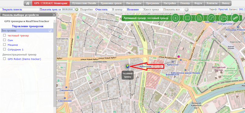Image resolution: width=245 pixels, height=113 pixels.
Task: Click the chain link share icon
Action: [235, 18]
